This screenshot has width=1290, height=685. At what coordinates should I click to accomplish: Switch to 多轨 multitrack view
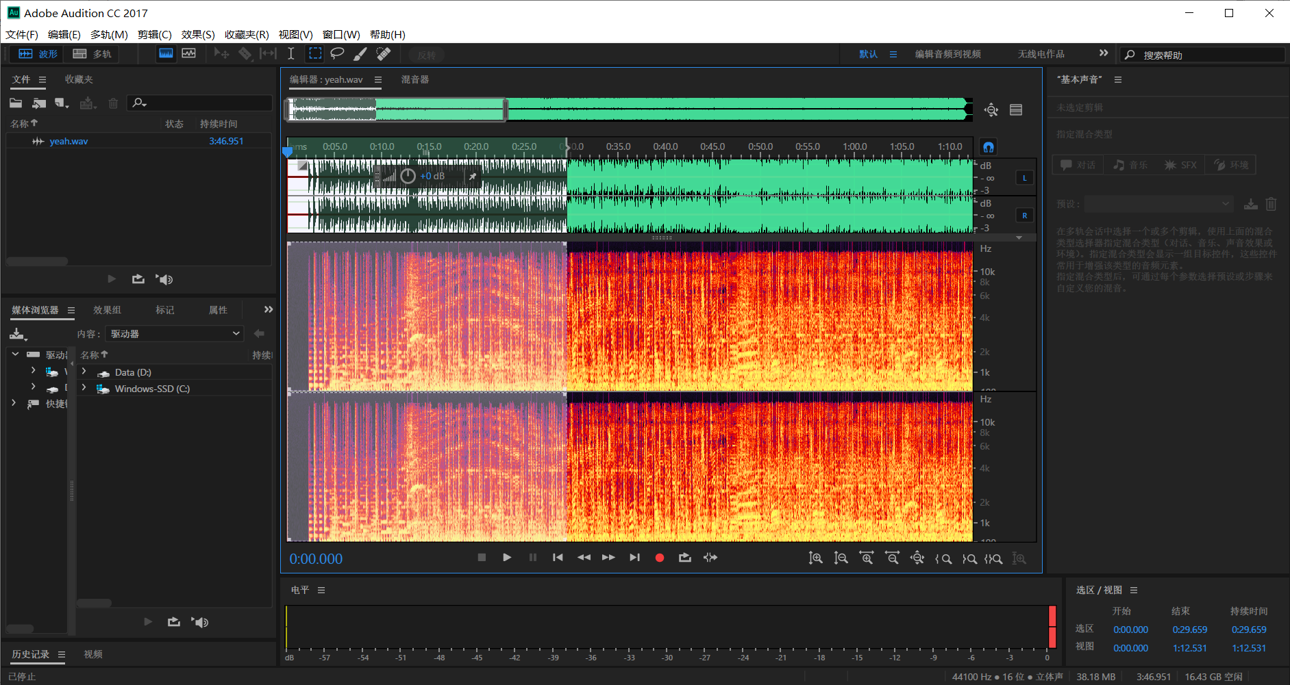click(92, 54)
